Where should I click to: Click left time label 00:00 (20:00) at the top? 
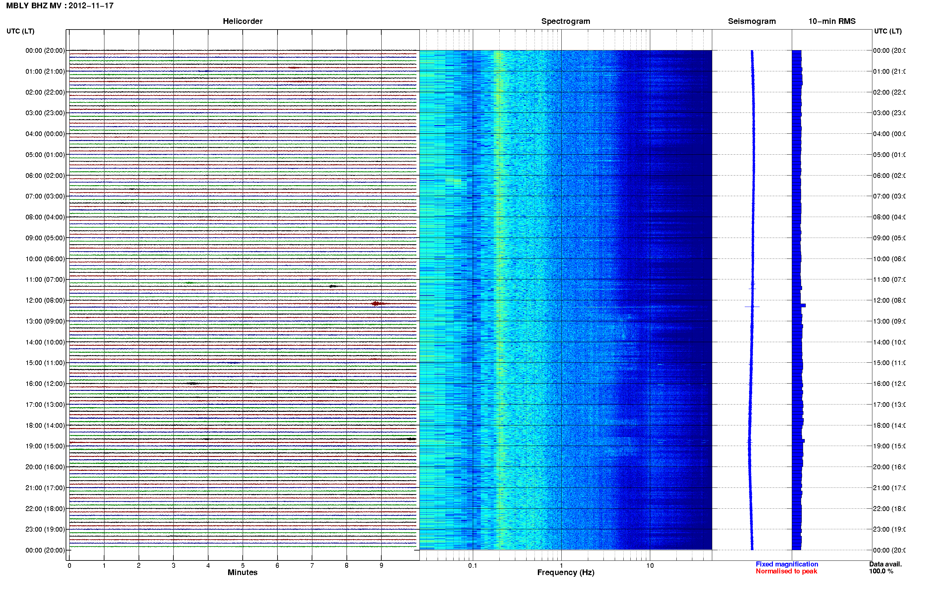coord(45,50)
